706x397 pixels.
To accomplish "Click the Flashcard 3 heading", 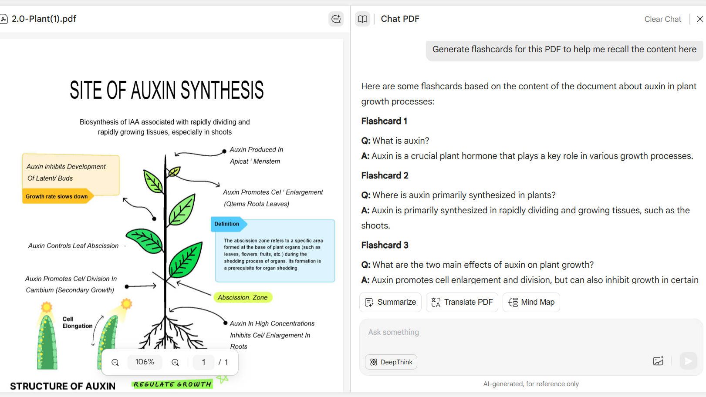I will (x=385, y=245).
